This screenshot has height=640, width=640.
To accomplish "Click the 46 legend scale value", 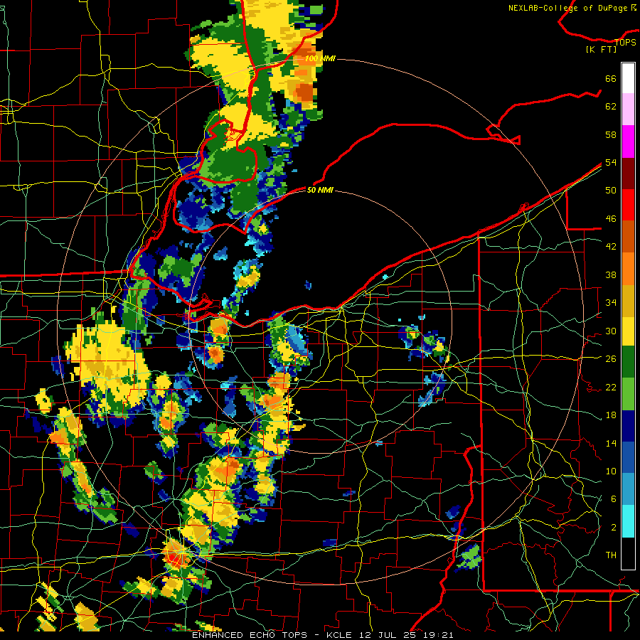I will tap(611, 219).
